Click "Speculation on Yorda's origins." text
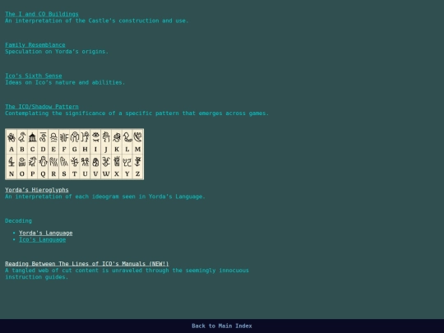Image resolution: width=444 pixels, height=333 pixels. pos(57,52)
